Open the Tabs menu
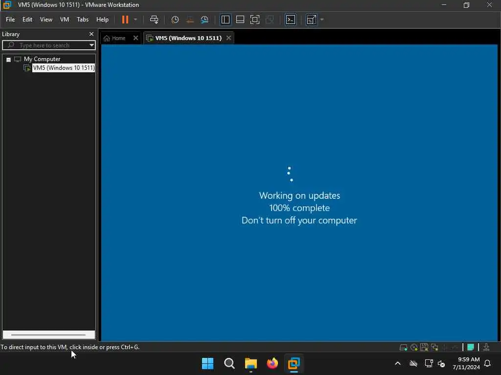 (82, 20)
